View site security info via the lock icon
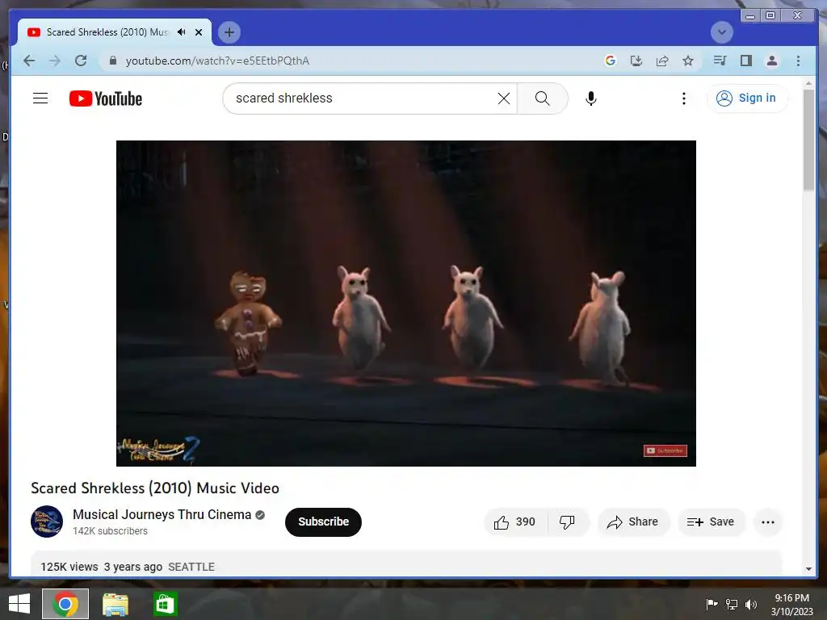Screen dimensions: 827x620 pos(113,61)
